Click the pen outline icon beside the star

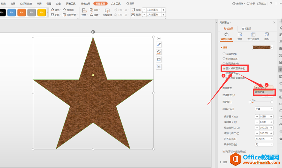(x=159, y=44)
